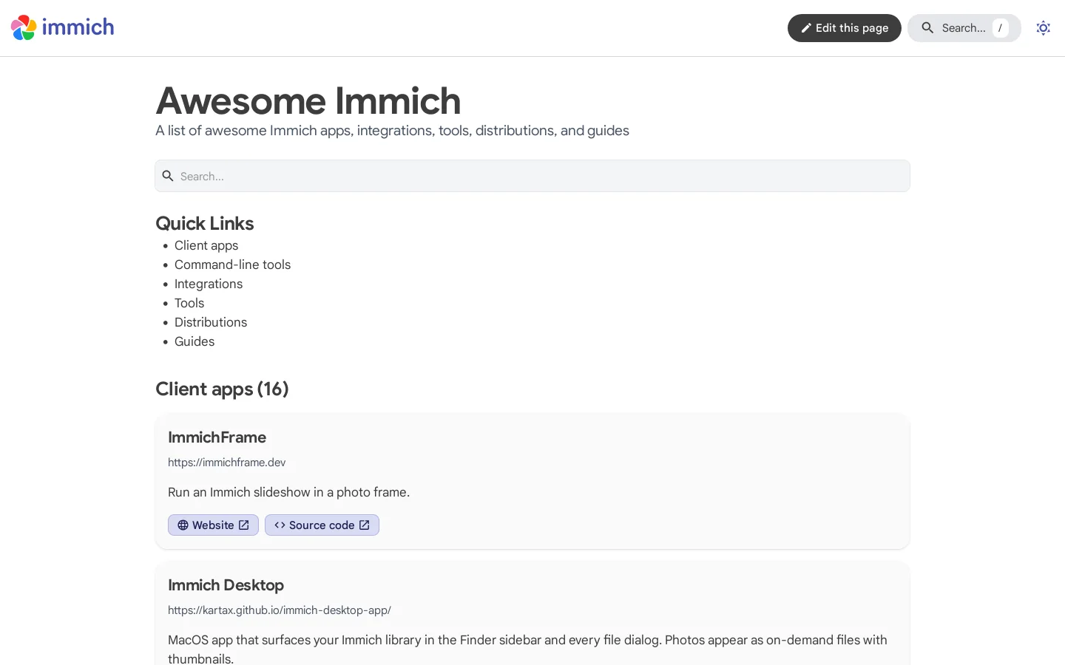Focus the Awesome Immich list search field
Viewport: 1065px width, 665px height.
pos(532,176)
